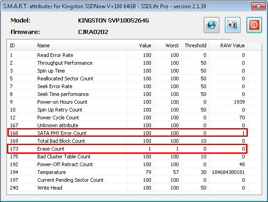Select the Read Error Rate row
Viewport: 268px width, 202px height.
127,55
